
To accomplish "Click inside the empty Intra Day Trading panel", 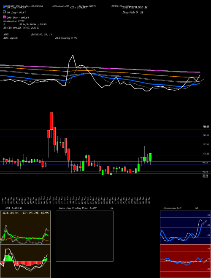I will (84, 236).
